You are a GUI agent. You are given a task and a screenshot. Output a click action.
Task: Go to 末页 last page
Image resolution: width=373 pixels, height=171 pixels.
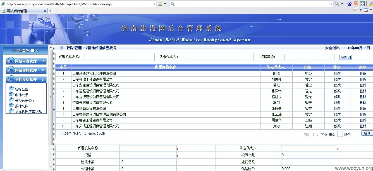332,135
